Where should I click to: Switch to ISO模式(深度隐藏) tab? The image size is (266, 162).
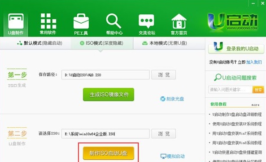click(x=102, y=43)
